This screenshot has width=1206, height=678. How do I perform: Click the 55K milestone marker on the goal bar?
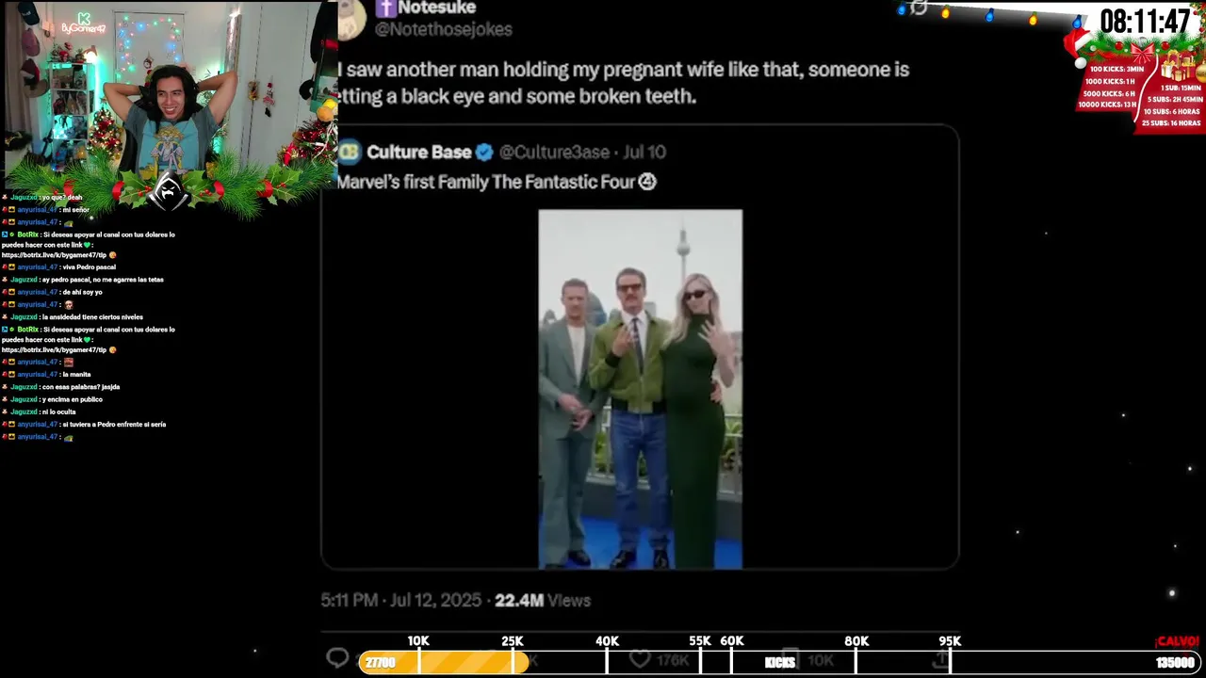[x=700, y=640]
